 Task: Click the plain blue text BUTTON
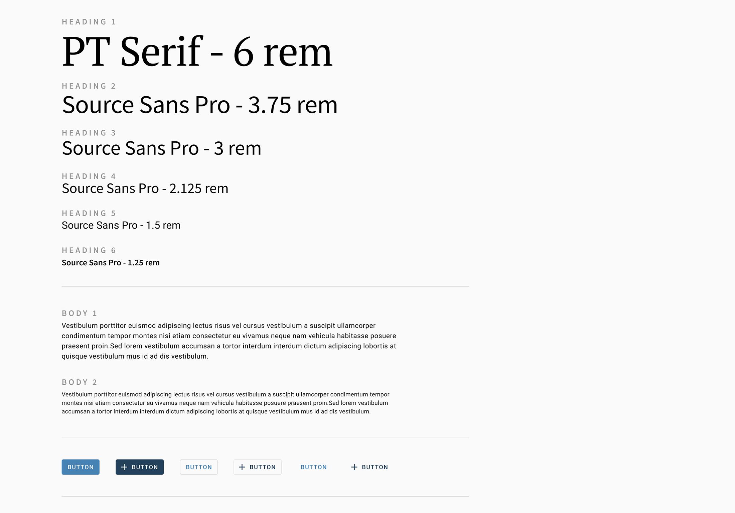(314, 467)
